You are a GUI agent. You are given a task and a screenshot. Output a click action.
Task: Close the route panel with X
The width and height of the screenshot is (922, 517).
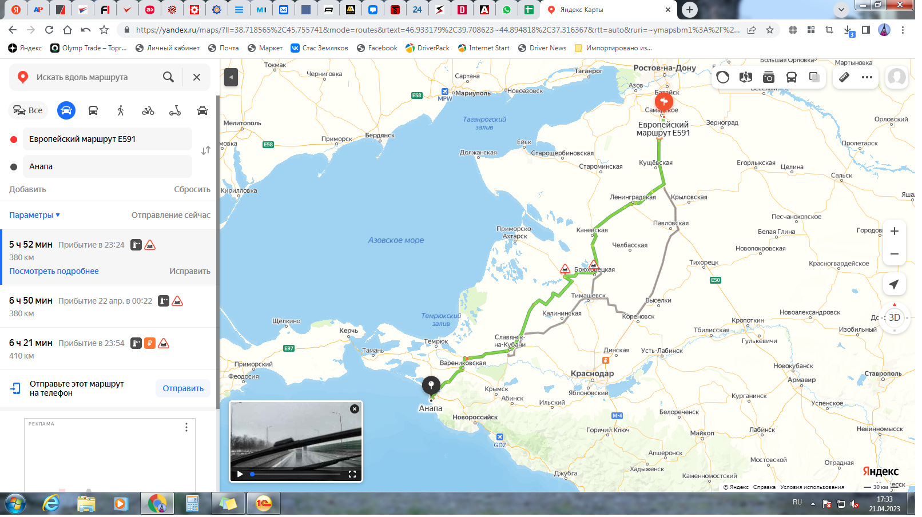(x=197, y=77)
